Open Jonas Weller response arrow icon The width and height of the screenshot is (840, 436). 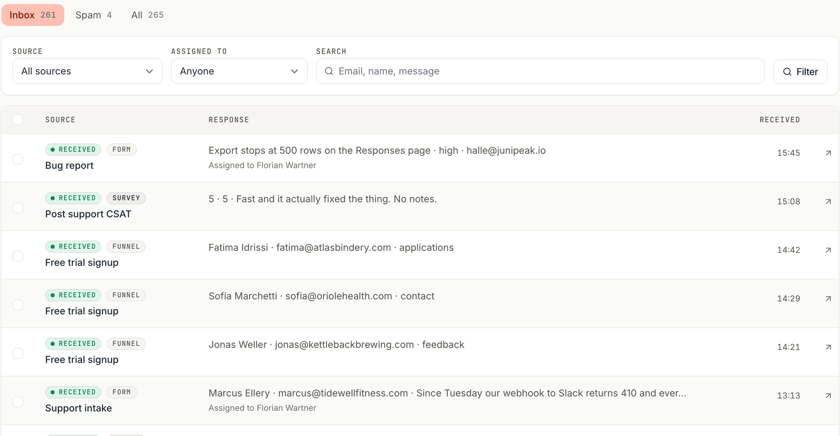[828, 347]
